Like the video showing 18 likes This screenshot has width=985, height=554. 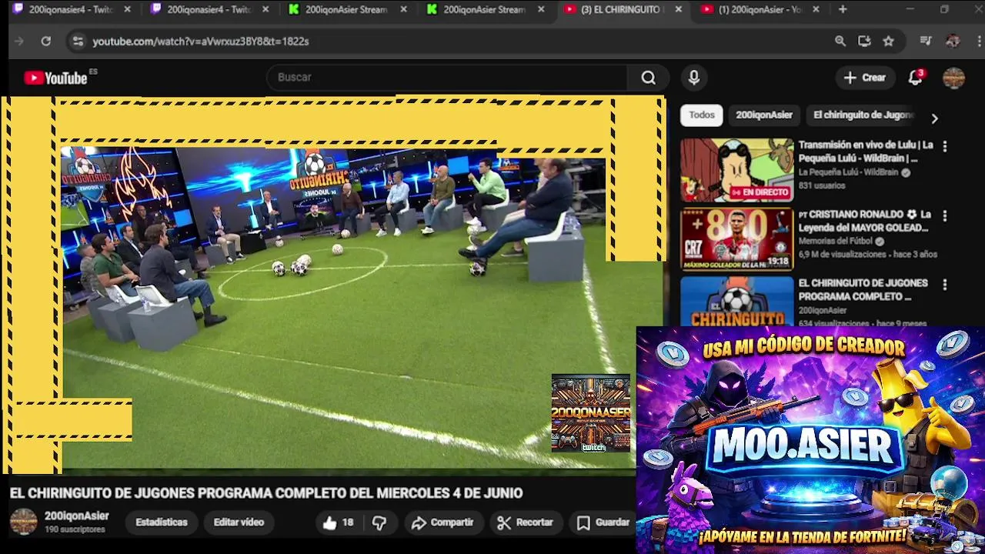(x=338, y=522)
